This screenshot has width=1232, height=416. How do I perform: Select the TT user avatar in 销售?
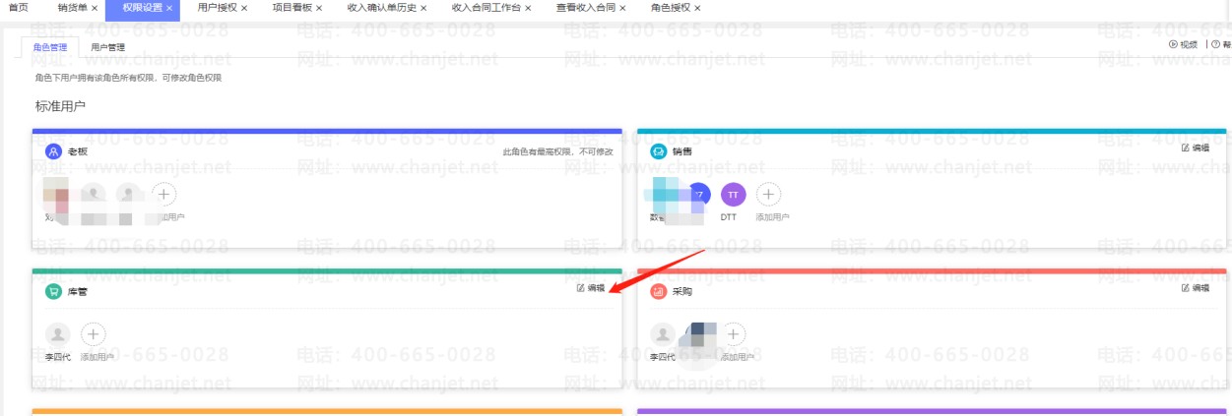[x=734, y=194]
